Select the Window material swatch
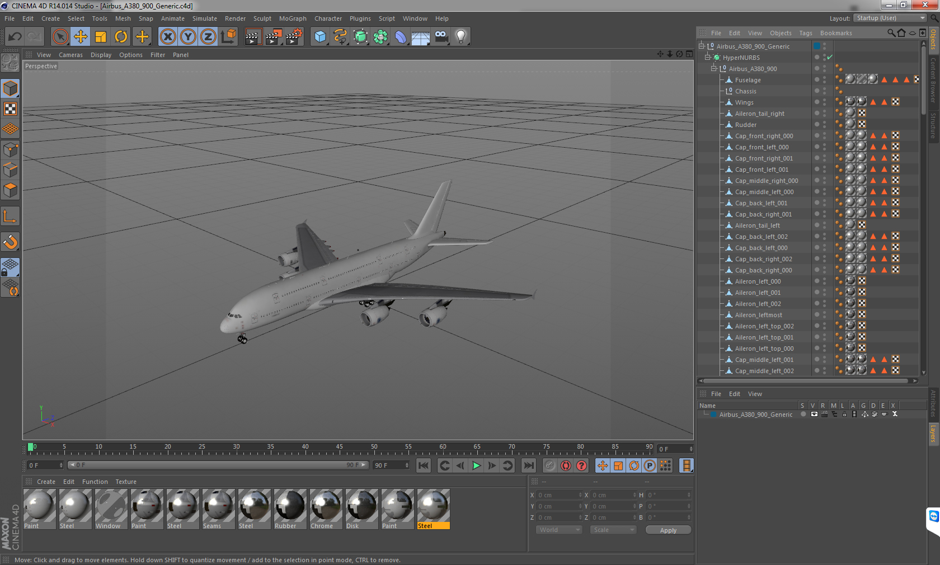Viewport: 940px width, 565px height. tap(111, 509)
